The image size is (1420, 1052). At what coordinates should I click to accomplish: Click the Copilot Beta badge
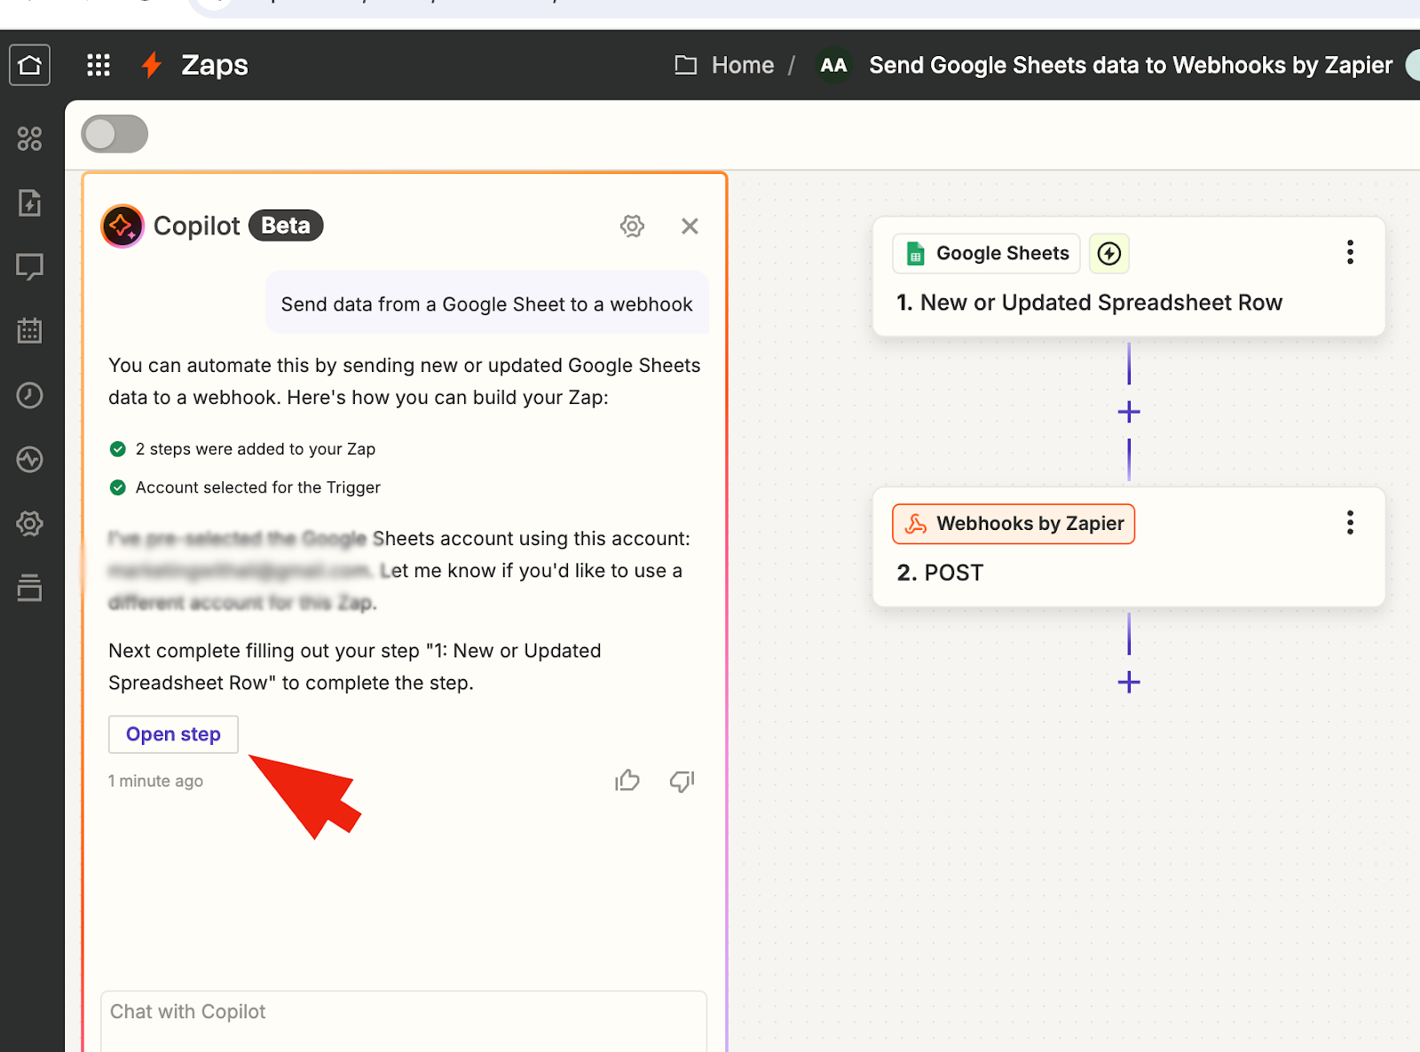[286, 225]
